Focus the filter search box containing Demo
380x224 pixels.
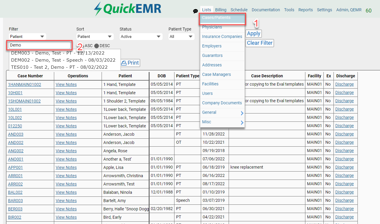(40, 45)
